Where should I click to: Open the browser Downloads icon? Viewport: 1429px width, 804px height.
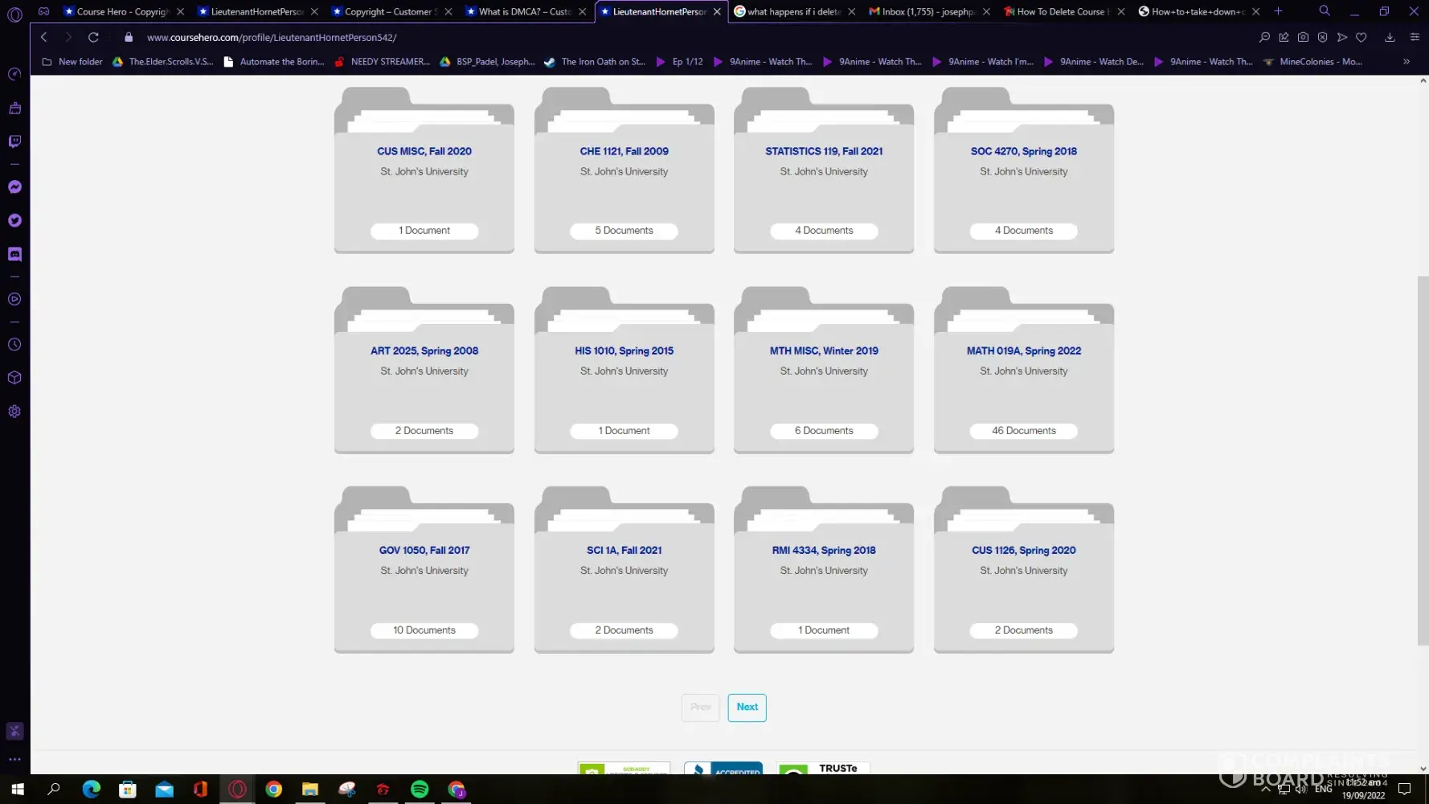(x=1390, y=37)
